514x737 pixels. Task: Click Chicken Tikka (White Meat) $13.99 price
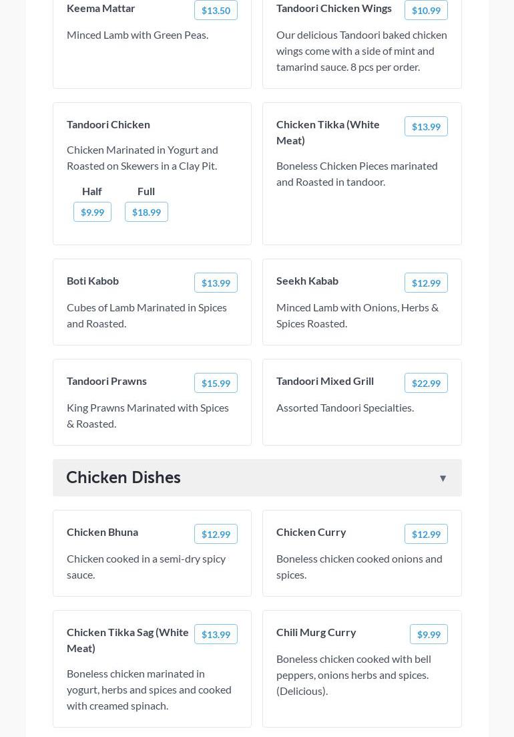(x=426, y=126)
